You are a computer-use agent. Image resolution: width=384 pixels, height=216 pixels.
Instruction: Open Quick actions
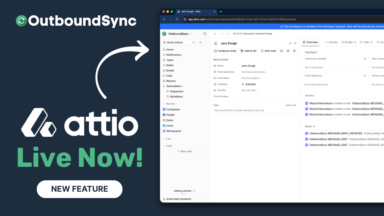tap(179, 42)
